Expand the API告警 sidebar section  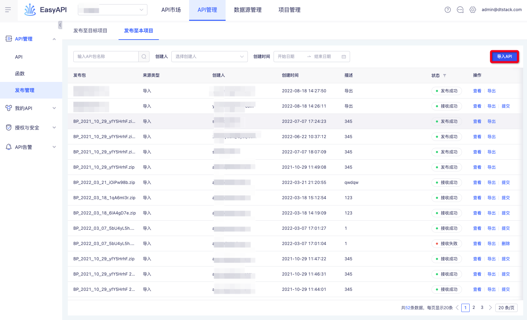pyautogui.click(x=54, y=147)
